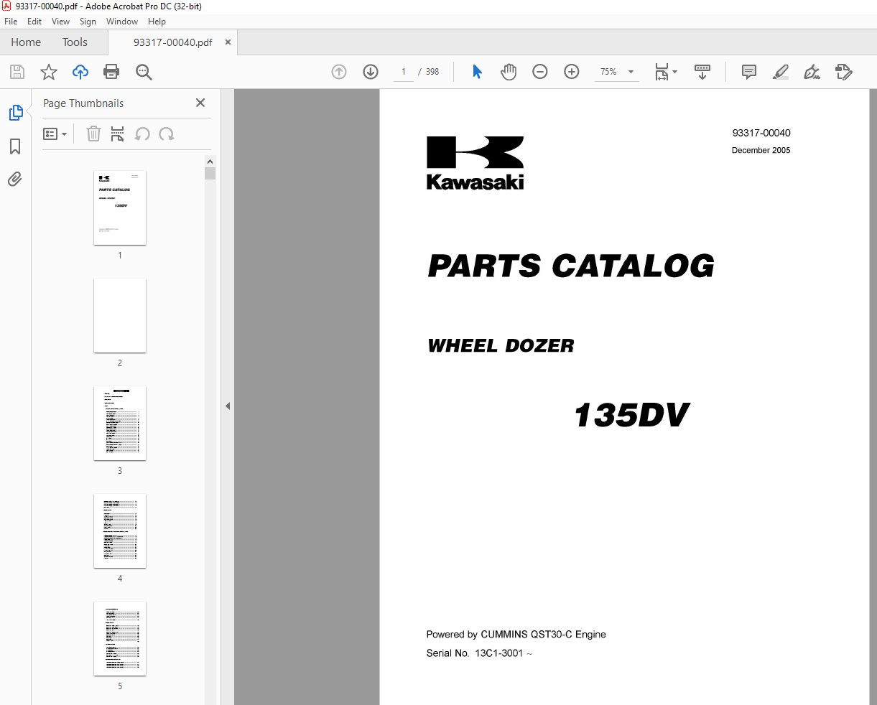Click document number '93317-00040' on page
The image size is (877, 705).
(x=761, y=133)
